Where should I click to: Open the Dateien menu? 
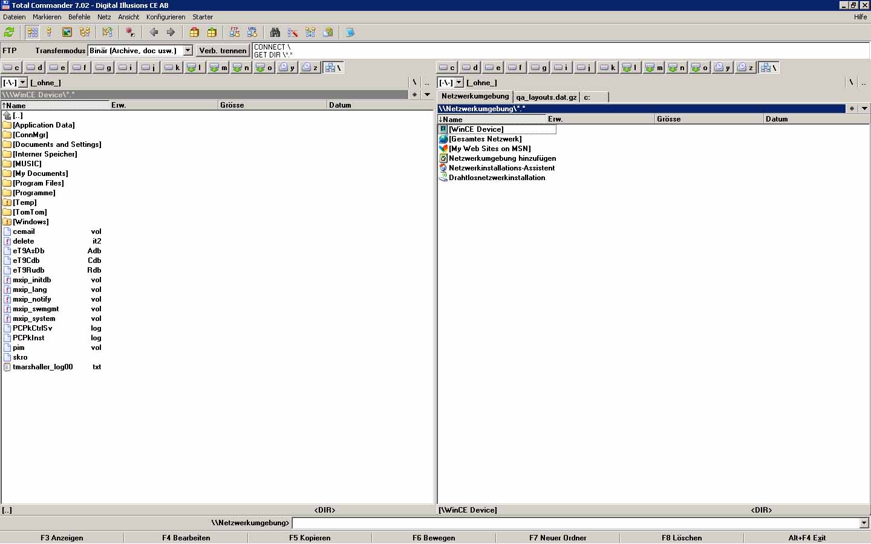pos(15,17)
